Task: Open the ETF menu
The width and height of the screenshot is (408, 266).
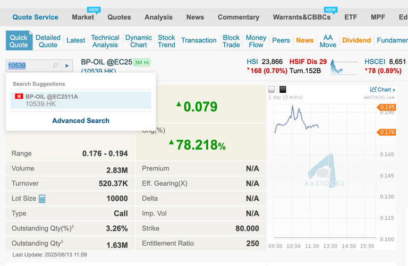Action: 351,17
